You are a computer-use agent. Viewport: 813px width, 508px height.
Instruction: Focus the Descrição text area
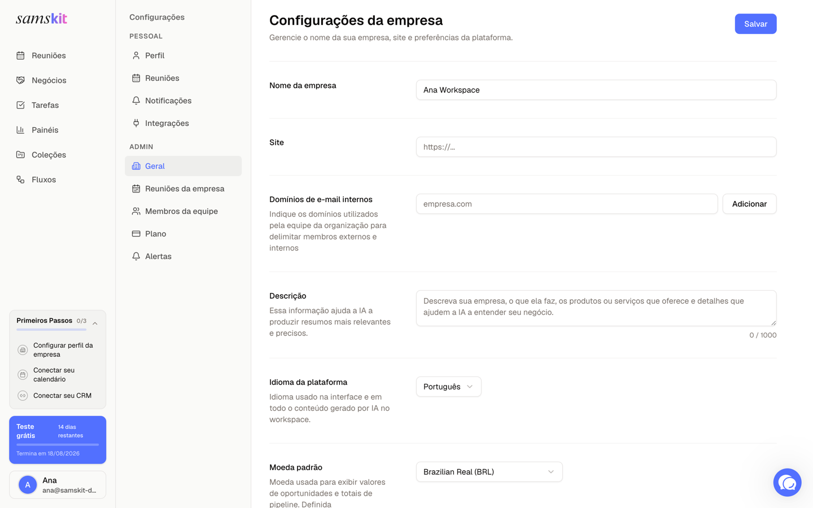[596, 308]
